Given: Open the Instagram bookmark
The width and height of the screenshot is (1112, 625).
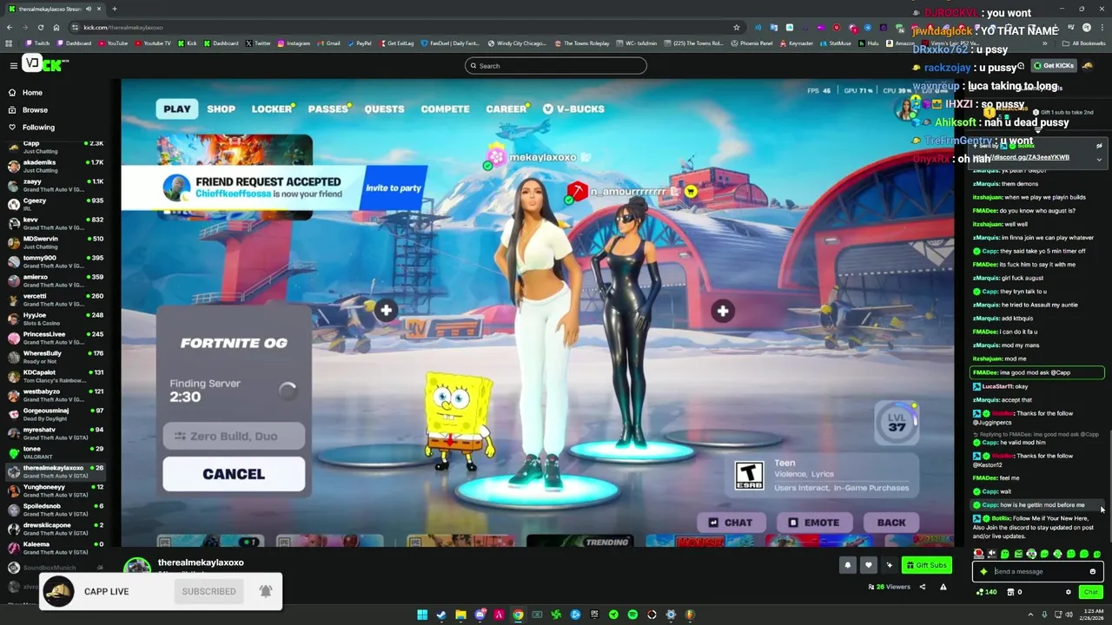Looking at the screenshot, I should 293,43.
